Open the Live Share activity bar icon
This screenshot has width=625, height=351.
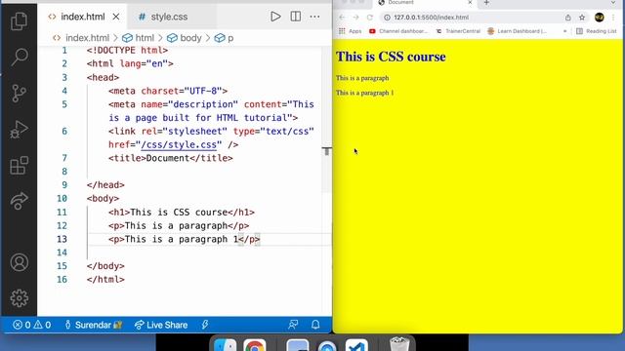20,201
